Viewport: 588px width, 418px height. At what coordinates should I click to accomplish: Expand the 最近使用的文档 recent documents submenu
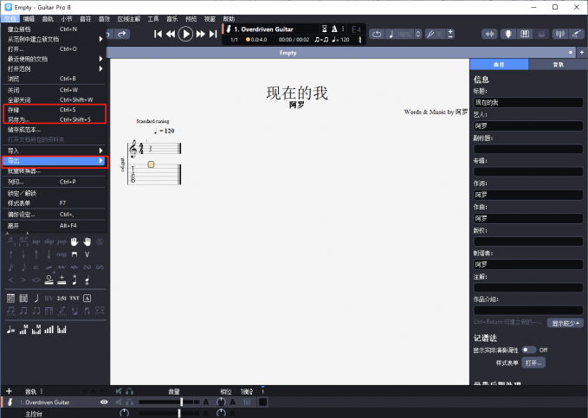click(52, 59)
